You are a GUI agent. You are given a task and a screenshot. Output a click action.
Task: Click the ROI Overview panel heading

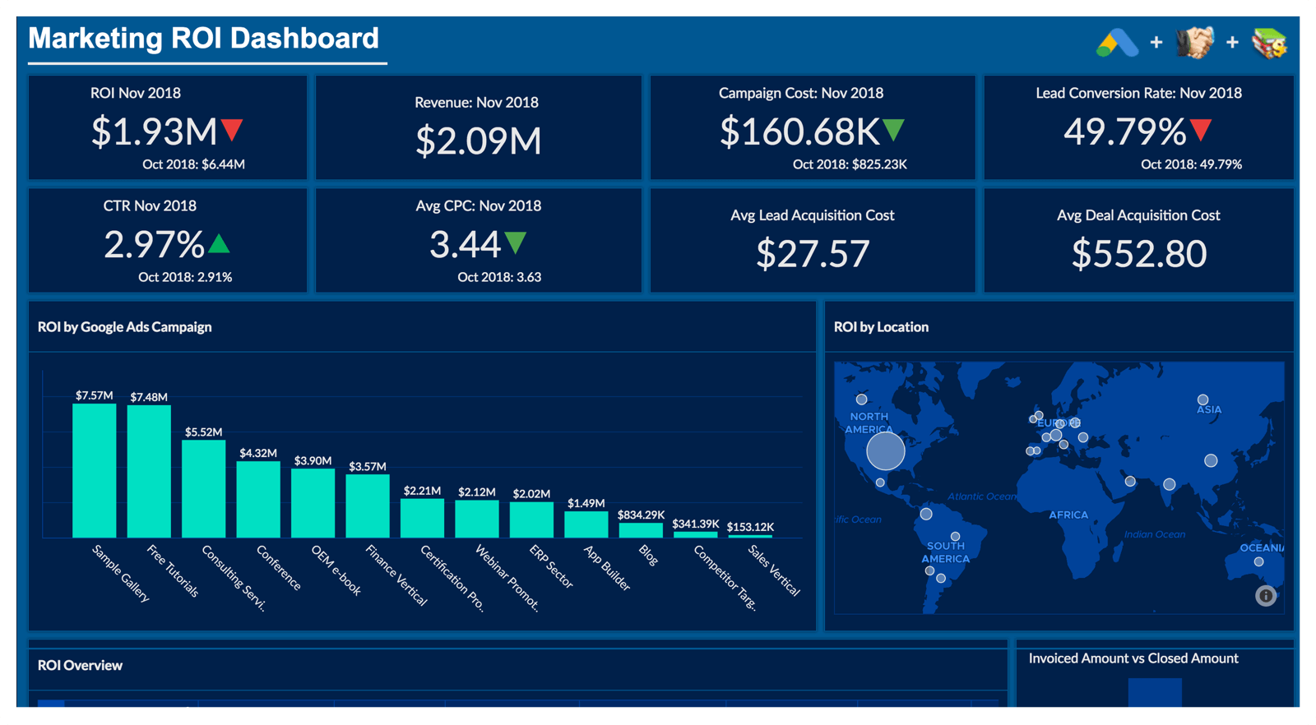tap(80, 666)
